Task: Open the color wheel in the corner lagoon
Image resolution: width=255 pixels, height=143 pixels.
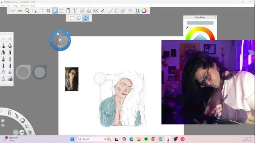Action: click(22, 120)
